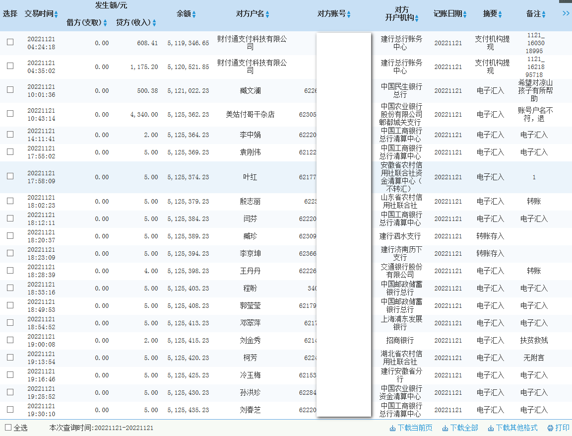The width and height of the screenshot is (572, 436).
Task: Click 下载其他格式 link
Action: coord(513,428)
